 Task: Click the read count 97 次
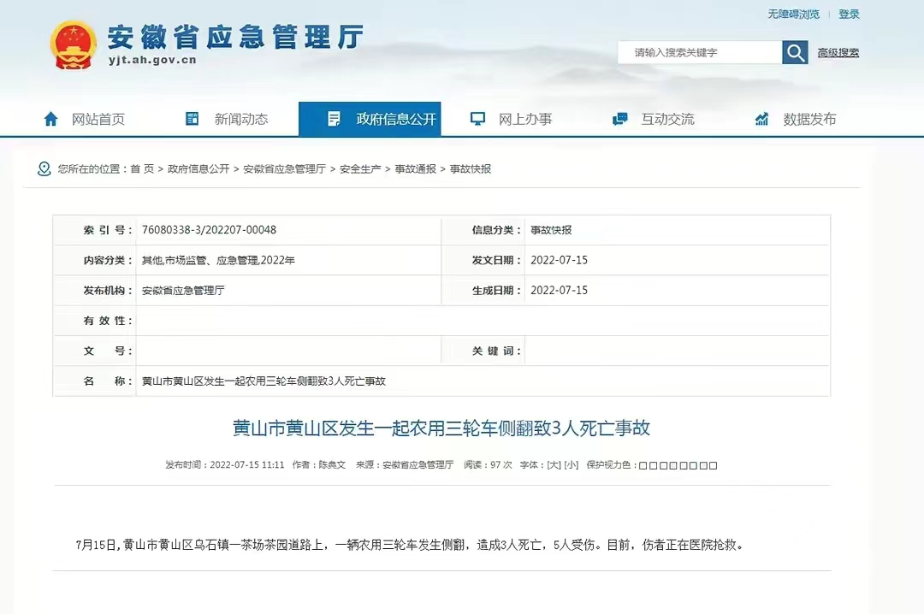click(501, 465)
